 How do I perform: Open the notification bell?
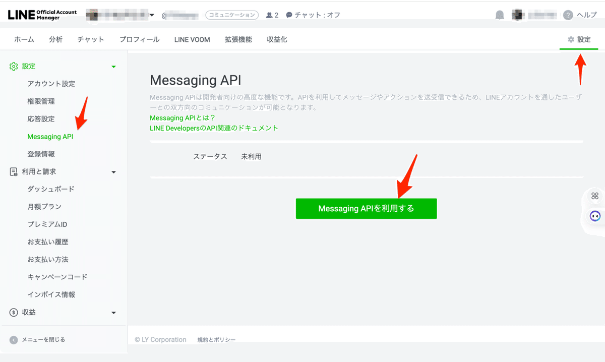tap(500, 15)
